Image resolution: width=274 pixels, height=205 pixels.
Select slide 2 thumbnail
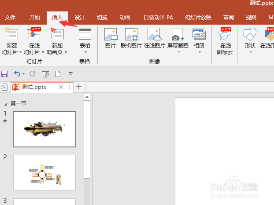point(44,173)
